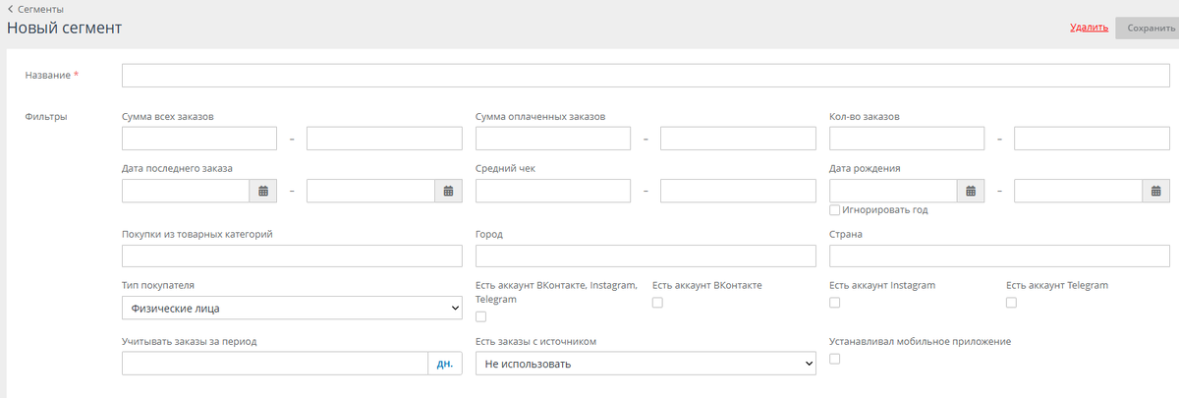Click Покупки из товарных категорий field
Viewport: 1179px width, 398px height.
(x=292, y=256)
